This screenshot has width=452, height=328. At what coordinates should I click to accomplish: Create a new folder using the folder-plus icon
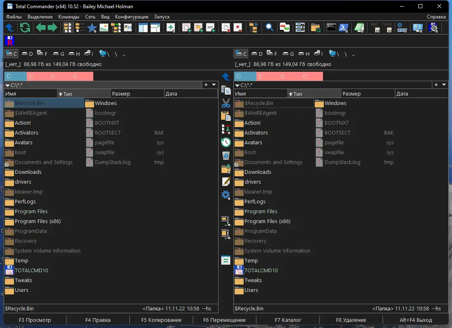226,169
